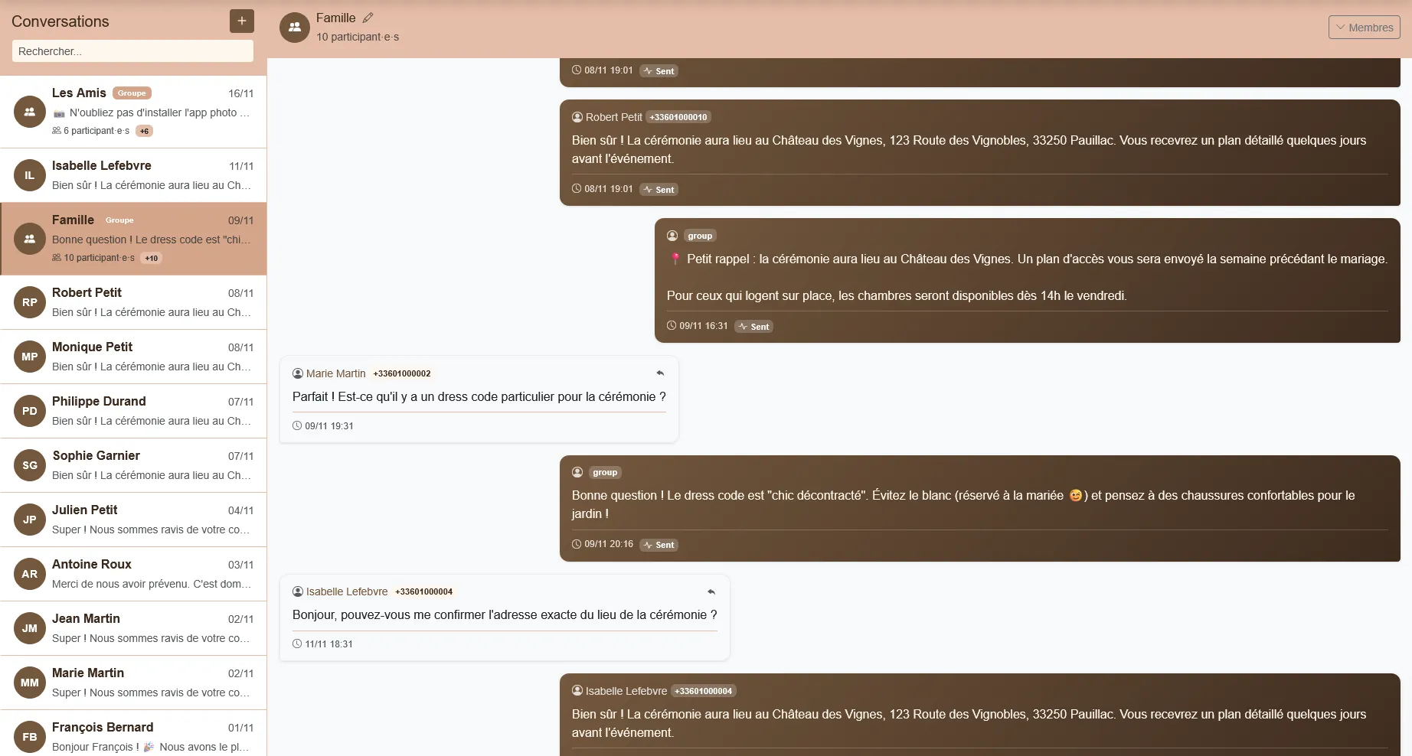Click Robert Petit's avatar in the chat message
This screenshot has height=756, width=1412.
tap(577, 116)
